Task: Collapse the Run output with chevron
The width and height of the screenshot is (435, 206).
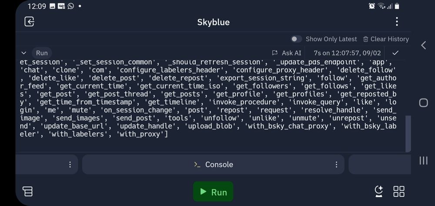Action: (24, 53)
